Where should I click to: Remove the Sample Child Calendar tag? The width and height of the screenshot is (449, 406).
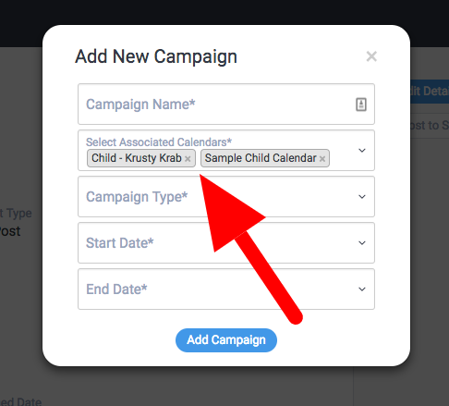[x=322, y=159]
